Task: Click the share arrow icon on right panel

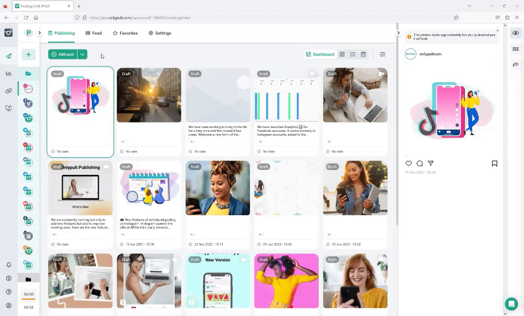Action: [515, 65]
